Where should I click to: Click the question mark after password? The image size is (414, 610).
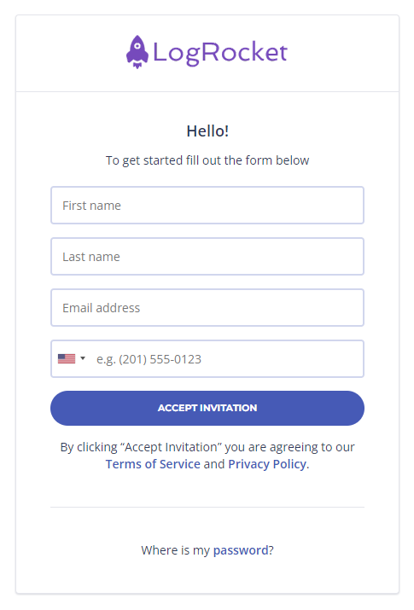(271, 550)
